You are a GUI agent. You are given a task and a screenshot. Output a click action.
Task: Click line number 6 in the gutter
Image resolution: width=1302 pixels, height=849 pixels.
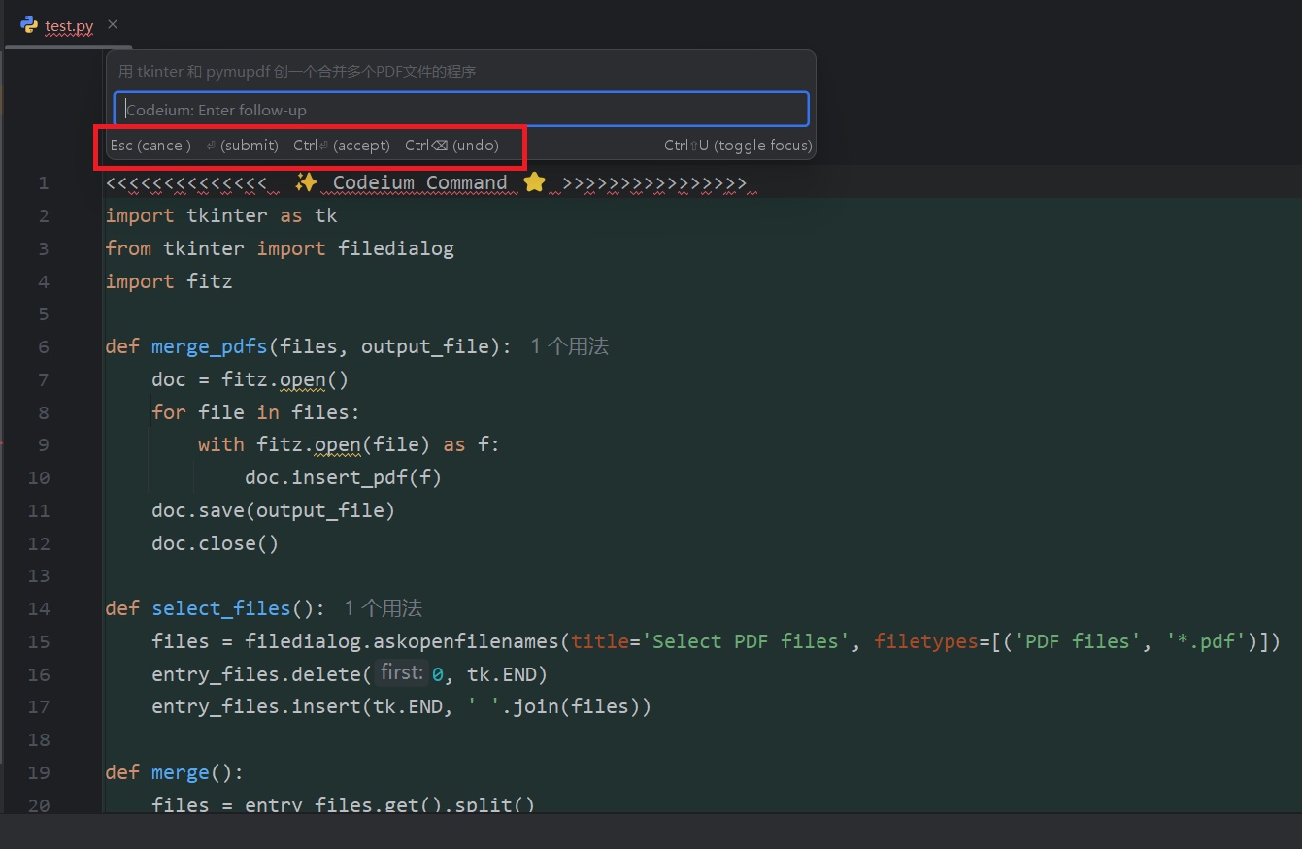click(x=43, y=346)
